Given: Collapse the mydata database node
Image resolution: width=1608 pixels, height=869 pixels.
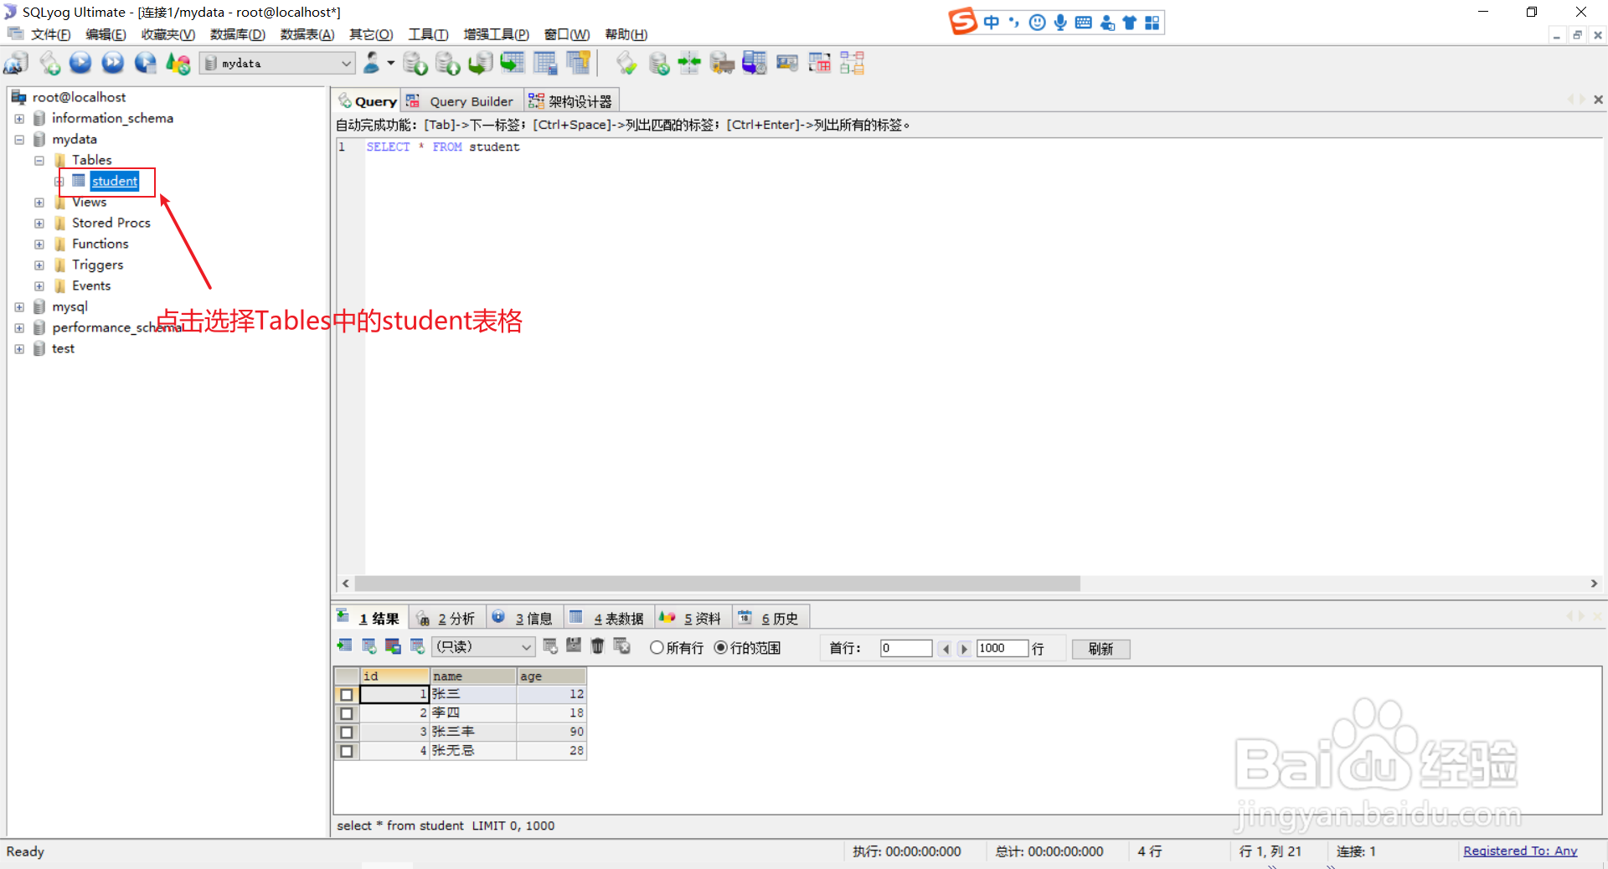Looking at the screenshot, I should (19, 140).
